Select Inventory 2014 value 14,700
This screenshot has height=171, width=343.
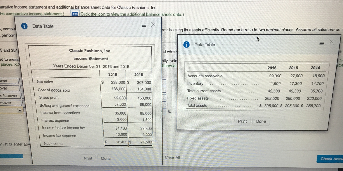click(317, 84)
